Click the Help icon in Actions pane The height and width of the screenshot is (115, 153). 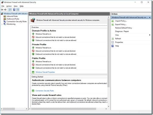coord(113,46)
